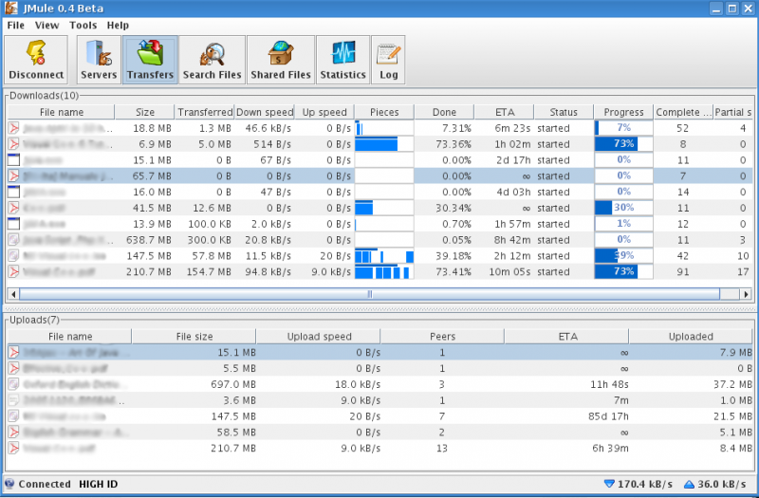
Task: Click the Connected status globe icon
Action: click(x=9, y=485)
